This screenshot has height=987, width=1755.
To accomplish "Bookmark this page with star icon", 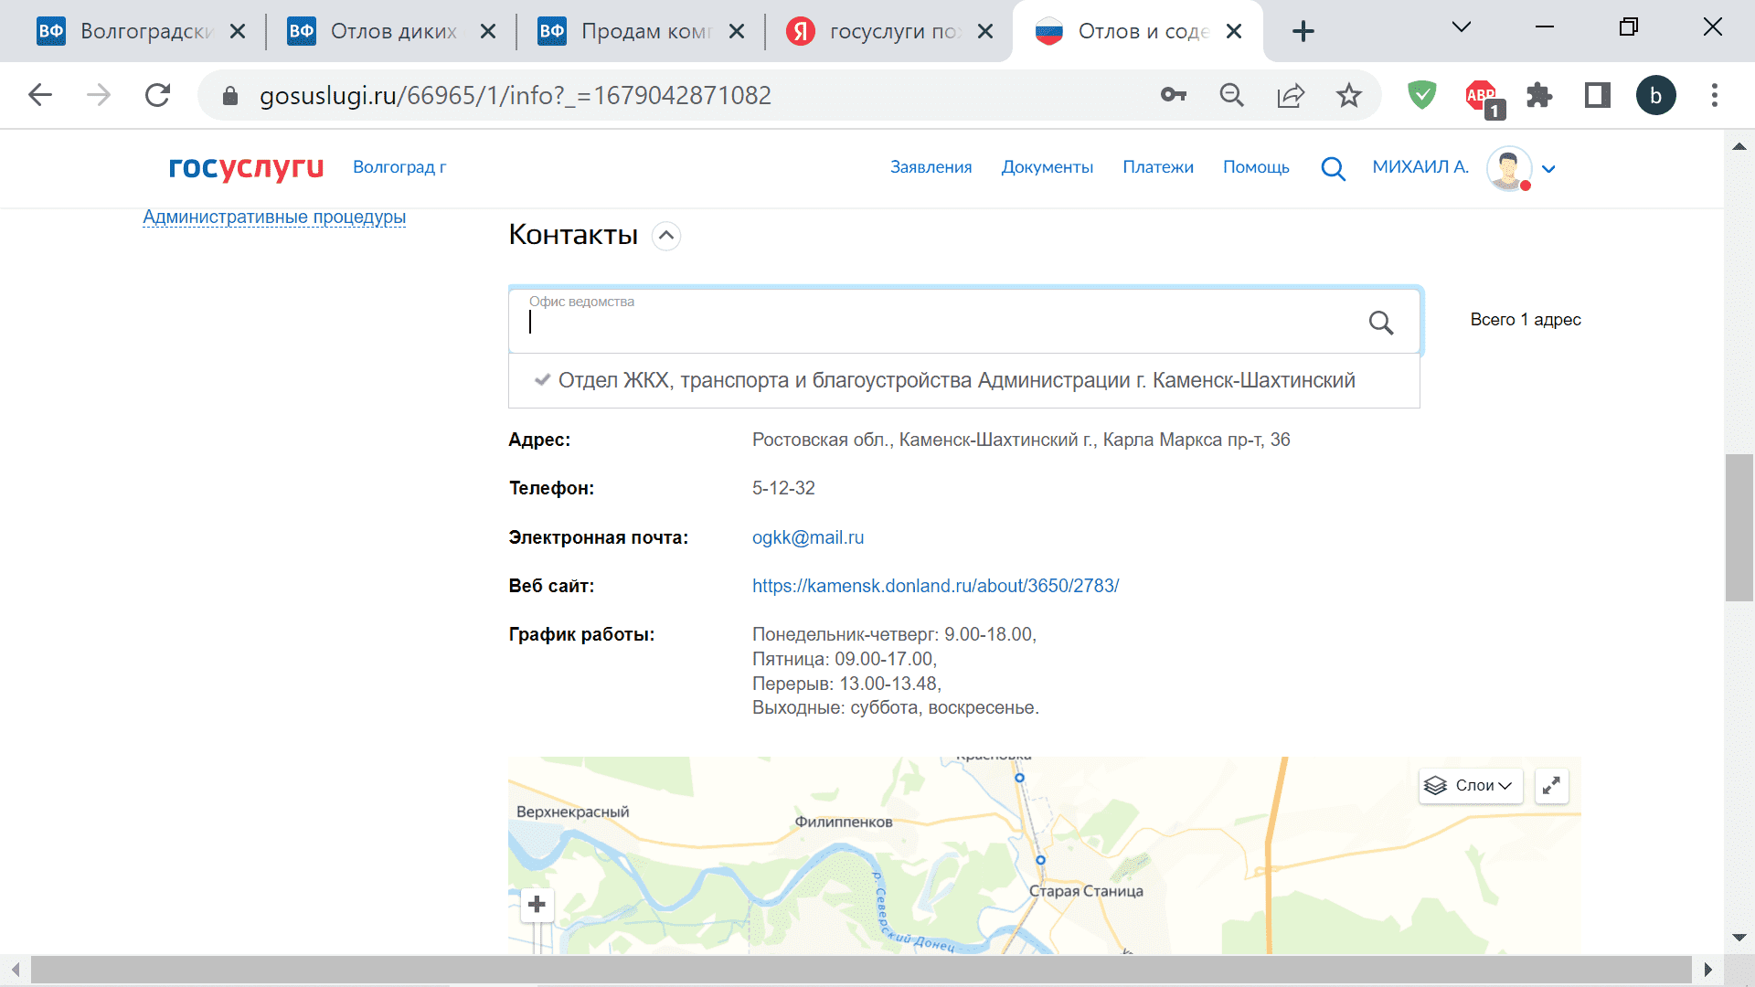I will 1348,95.
